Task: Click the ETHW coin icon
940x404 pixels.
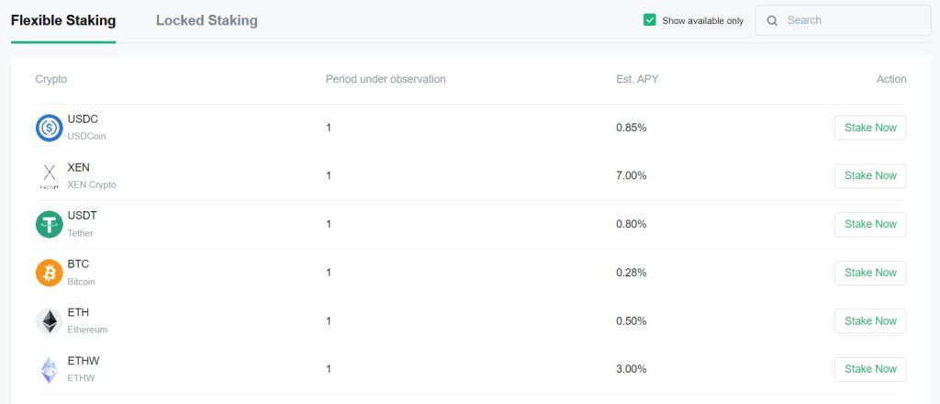Action: (49, 369)
